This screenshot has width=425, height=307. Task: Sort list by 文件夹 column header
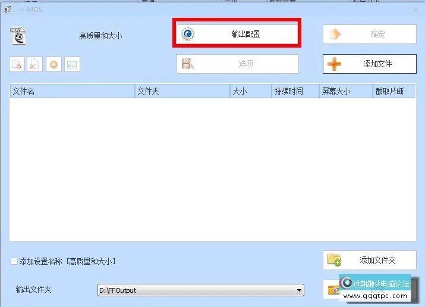point(182,91)
